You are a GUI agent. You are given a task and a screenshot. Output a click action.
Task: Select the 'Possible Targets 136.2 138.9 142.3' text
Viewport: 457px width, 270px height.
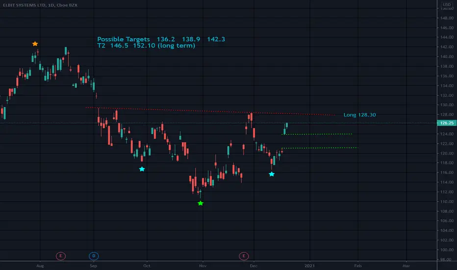(x=161, y=39)
